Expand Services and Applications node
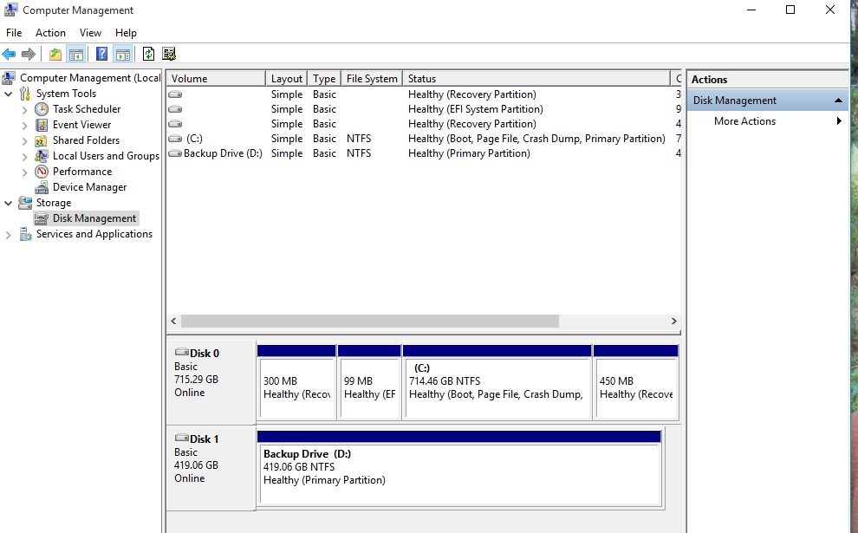The height and width of the screenshot is (533, 858). [8, 235]
